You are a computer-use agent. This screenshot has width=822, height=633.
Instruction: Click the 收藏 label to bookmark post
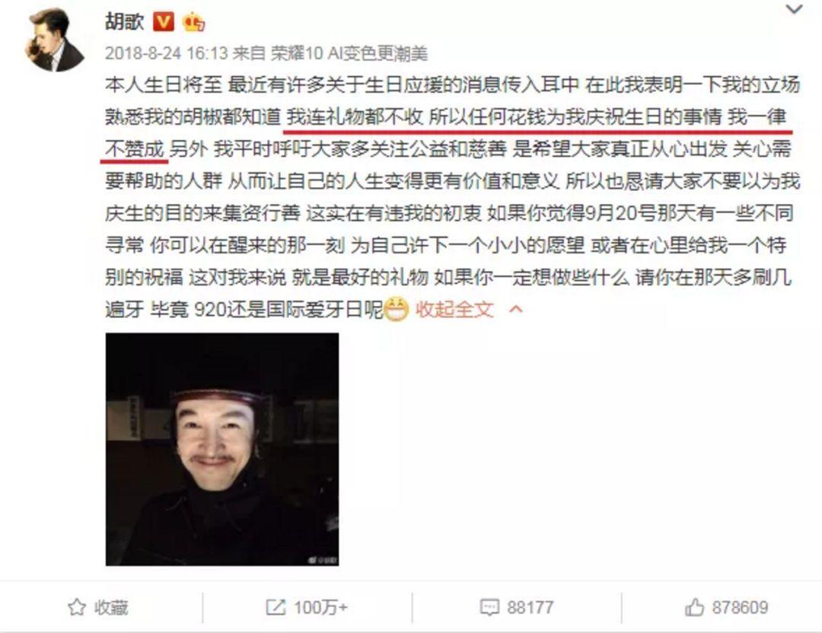click(111, 607)
